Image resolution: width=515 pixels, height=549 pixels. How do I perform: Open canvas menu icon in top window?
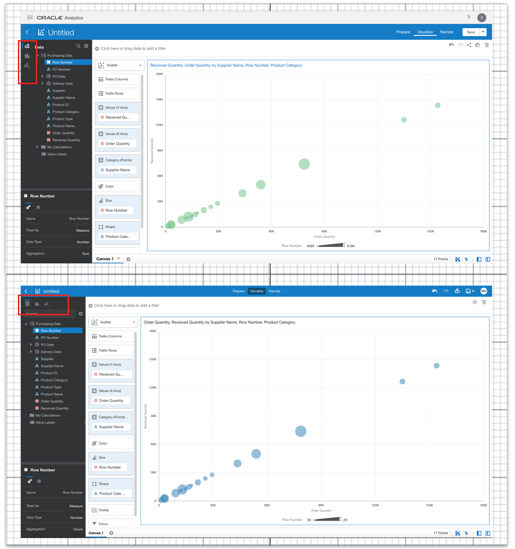(x=486, y=45)
